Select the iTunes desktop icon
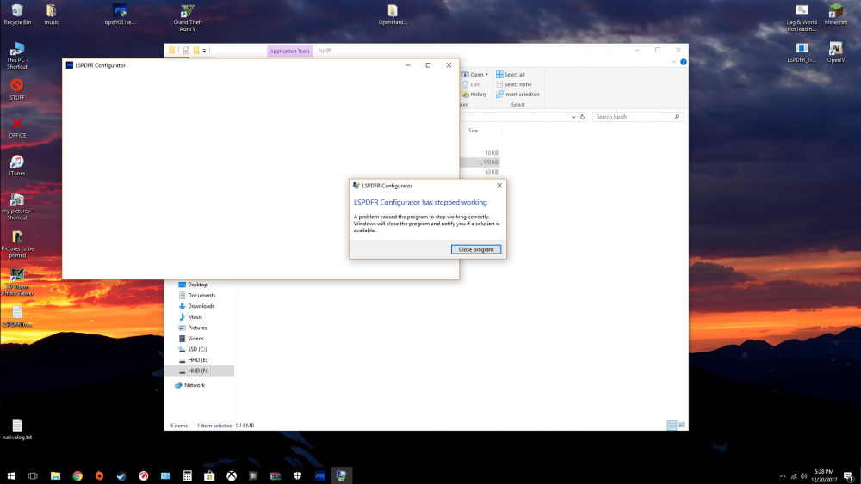The height and width of the screenshot is (484, 861). (x=17, y=165)
